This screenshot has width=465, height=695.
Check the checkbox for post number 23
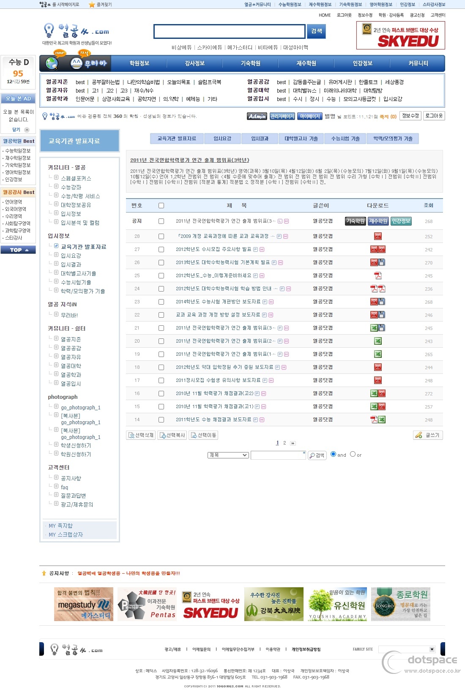[161, 302]
